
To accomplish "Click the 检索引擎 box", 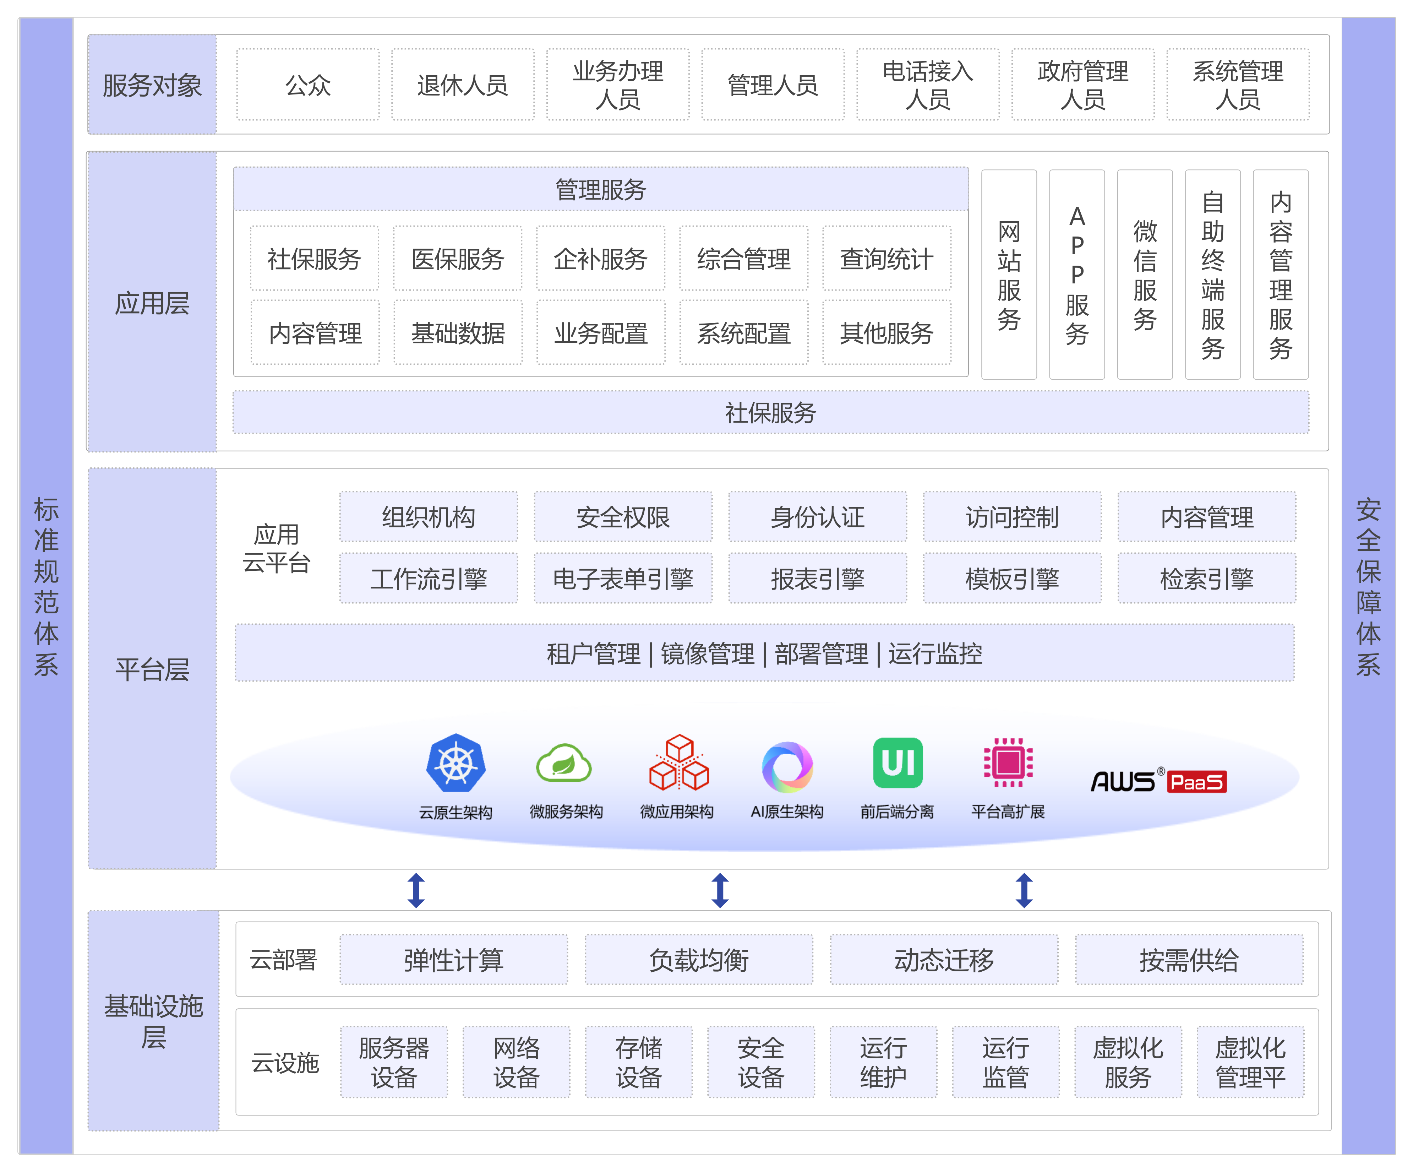I will 1207,578.
